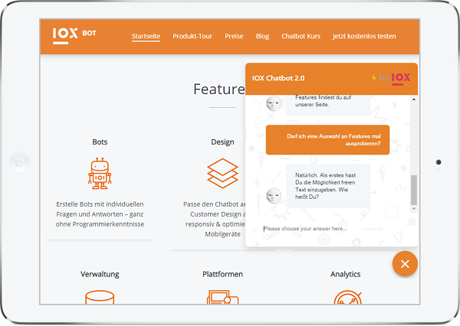The image size is (460, 326).
Task: Click the devices icon under Plattformen
Action: [222, 297]
